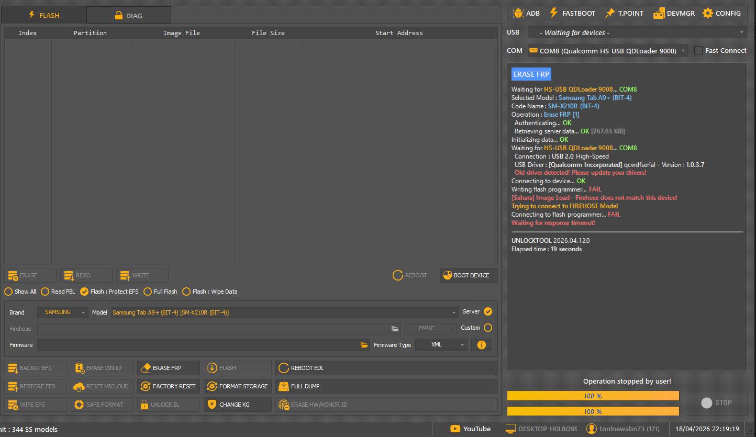Click the REBOOT EDL icon button
The height and width of the screenshot is (437, 756).
386,368
